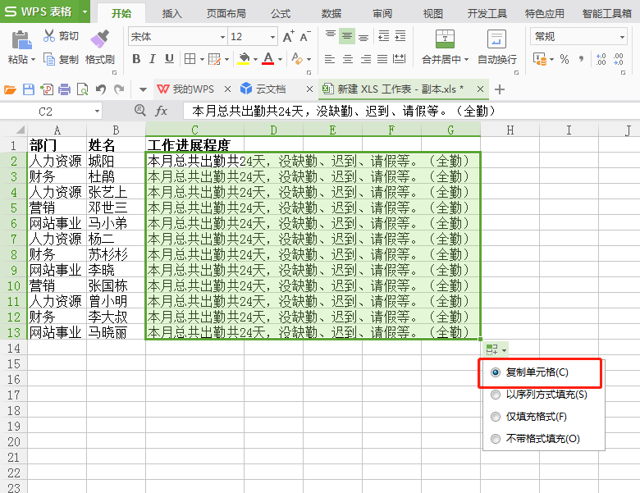Image resolution: width=640 pixels, height=493 pixels.
Task: Open the number format 常规 dropdown
Action: tap(622, 37)
